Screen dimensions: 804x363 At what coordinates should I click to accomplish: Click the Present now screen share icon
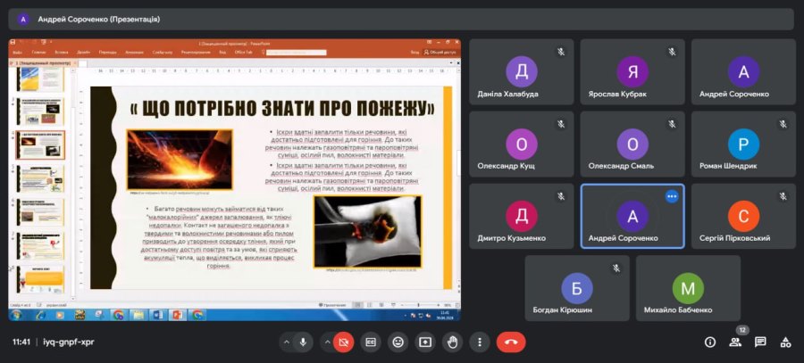pyautogui.click(x=425, y=342)
